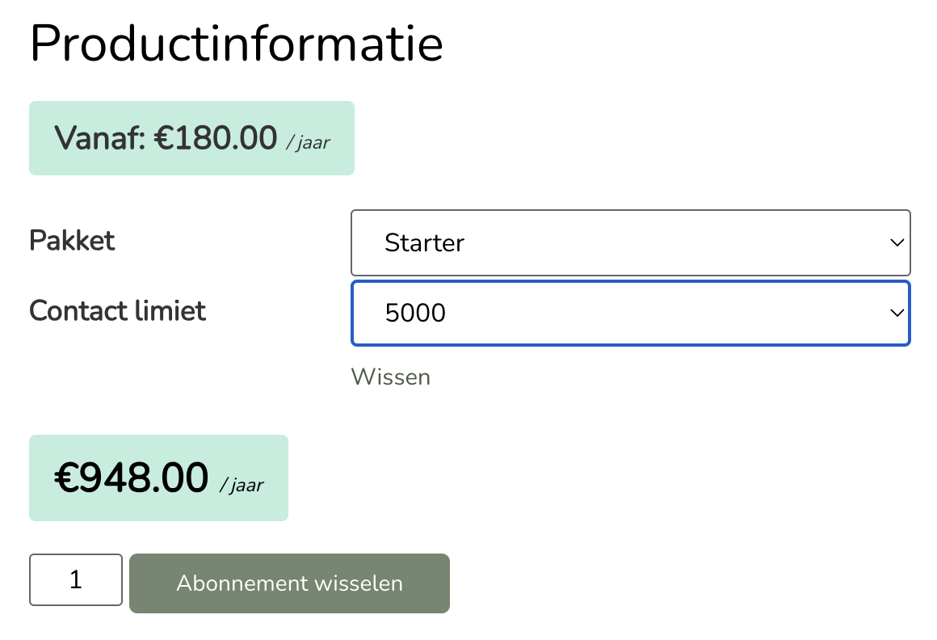Click the quantity input showing 1
This screenshot has width=937, height=640.
pos(75,579)
